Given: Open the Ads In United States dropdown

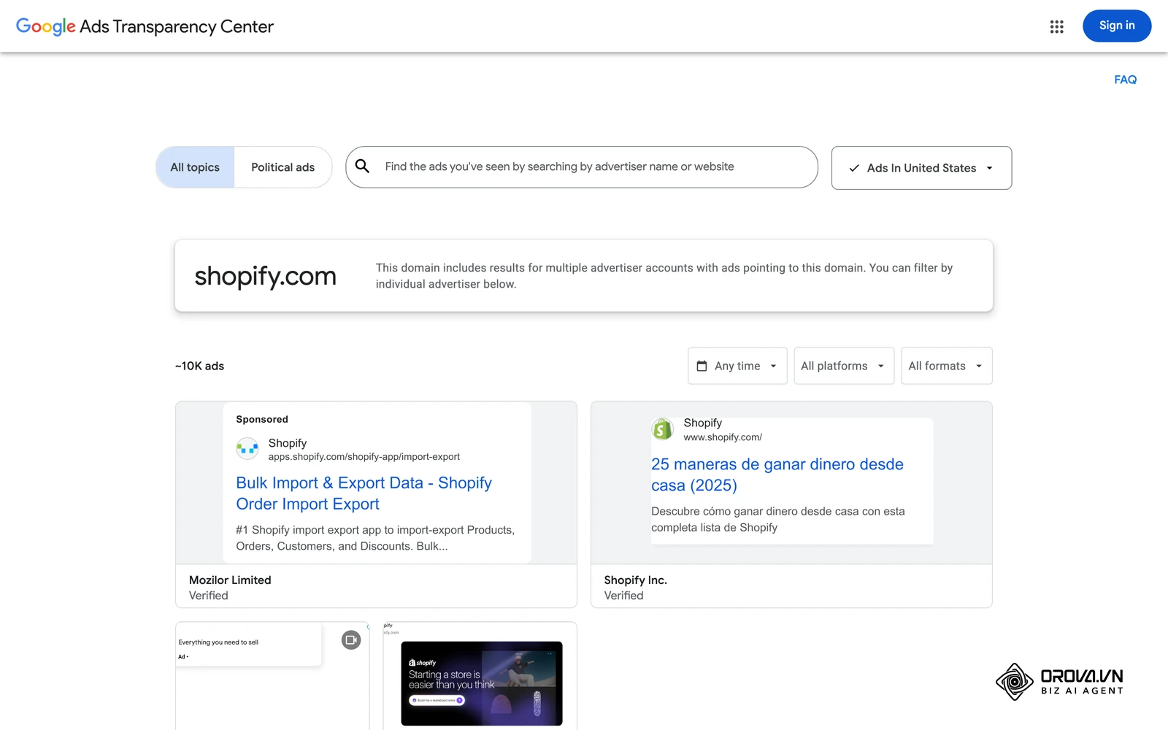Looking at the screenshot, I should tap(921, 168).
